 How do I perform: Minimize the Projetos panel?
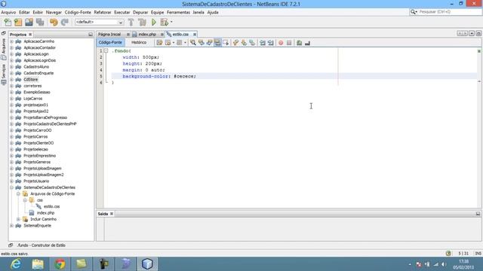[x=91, y=35]
